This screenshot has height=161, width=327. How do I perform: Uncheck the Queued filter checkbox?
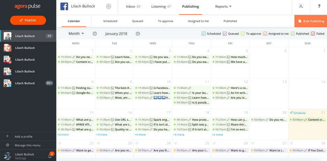pos(225,34)
